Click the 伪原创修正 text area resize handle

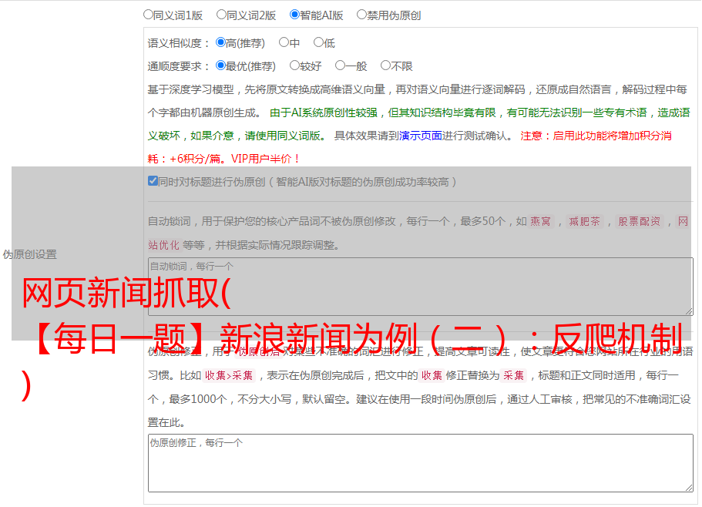click(688, 487)
